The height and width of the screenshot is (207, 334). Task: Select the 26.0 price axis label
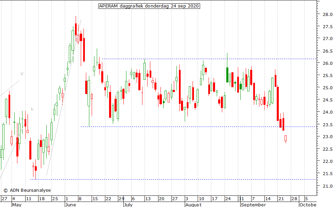(328, 63)
